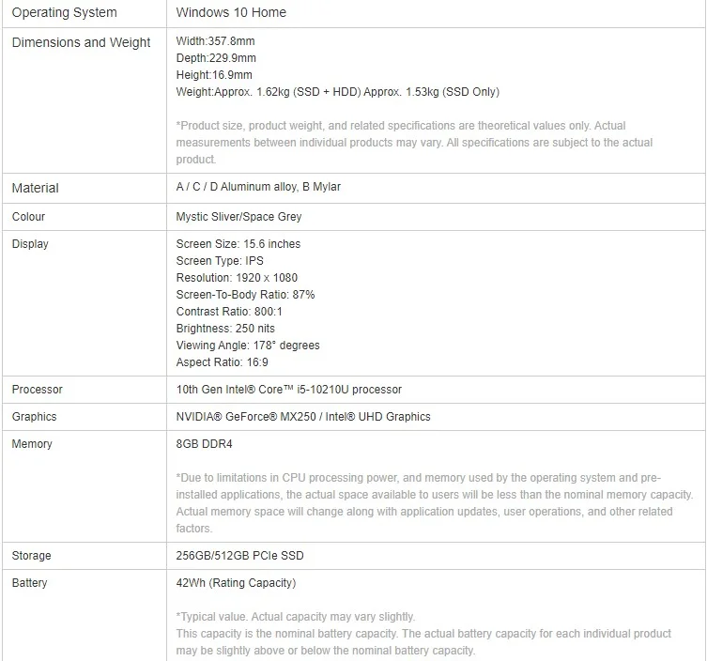707x661 pixels.
Task: Click the Width:357.8mm text
Action: [x=215, y=41]
